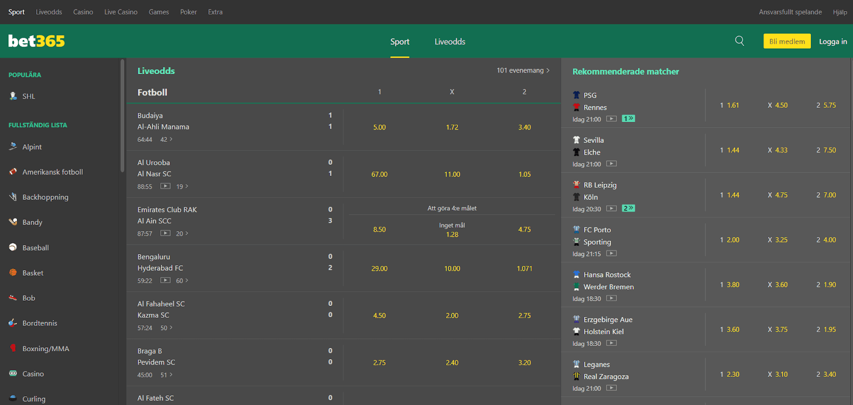Screen dimensions: 853x405
Task: Expand 101 evenemang list
Action: [522, 70]
